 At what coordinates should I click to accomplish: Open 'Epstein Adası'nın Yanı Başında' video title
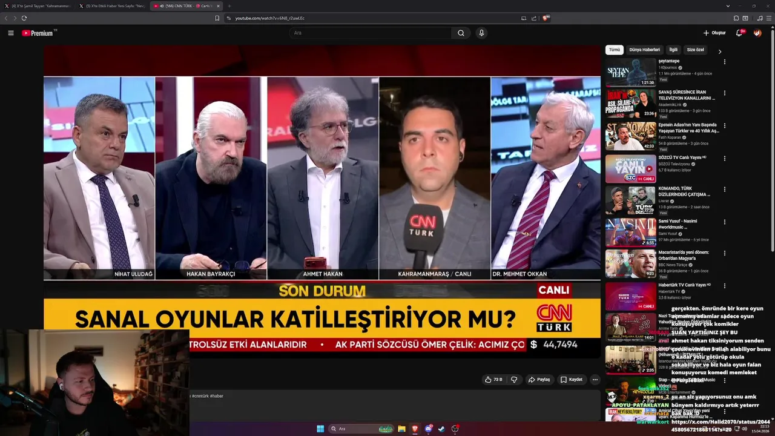coord(689,128)
